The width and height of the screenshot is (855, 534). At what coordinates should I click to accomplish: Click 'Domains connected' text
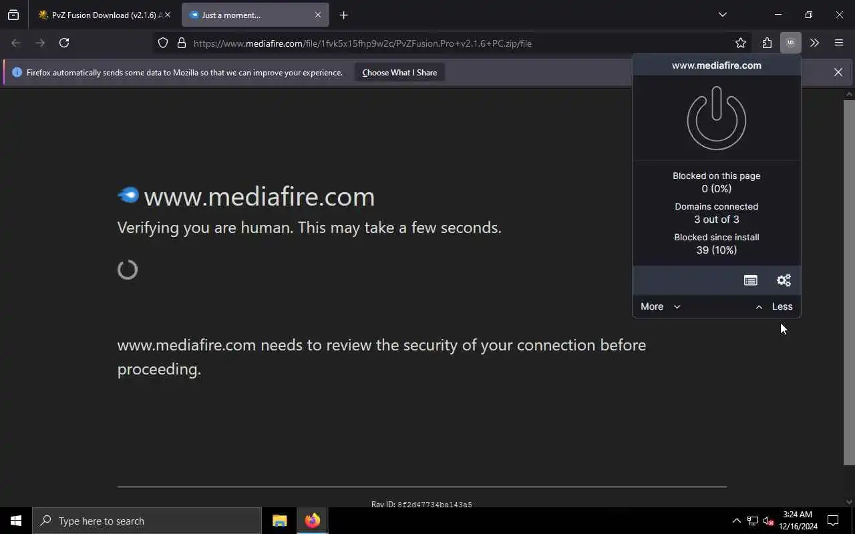(x=716, y=206)
